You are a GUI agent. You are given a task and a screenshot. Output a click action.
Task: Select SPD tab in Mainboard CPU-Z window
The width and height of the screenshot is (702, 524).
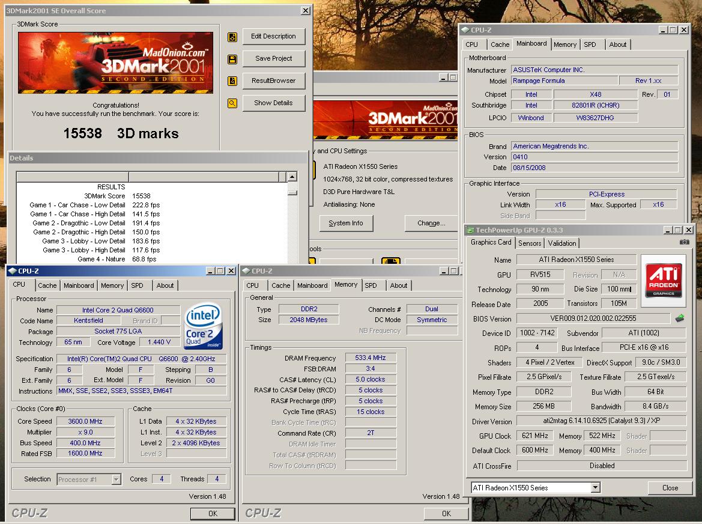590,44
